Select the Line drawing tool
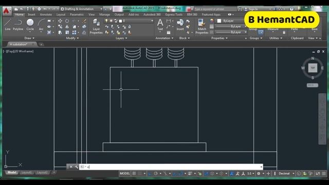 (8, 24)
